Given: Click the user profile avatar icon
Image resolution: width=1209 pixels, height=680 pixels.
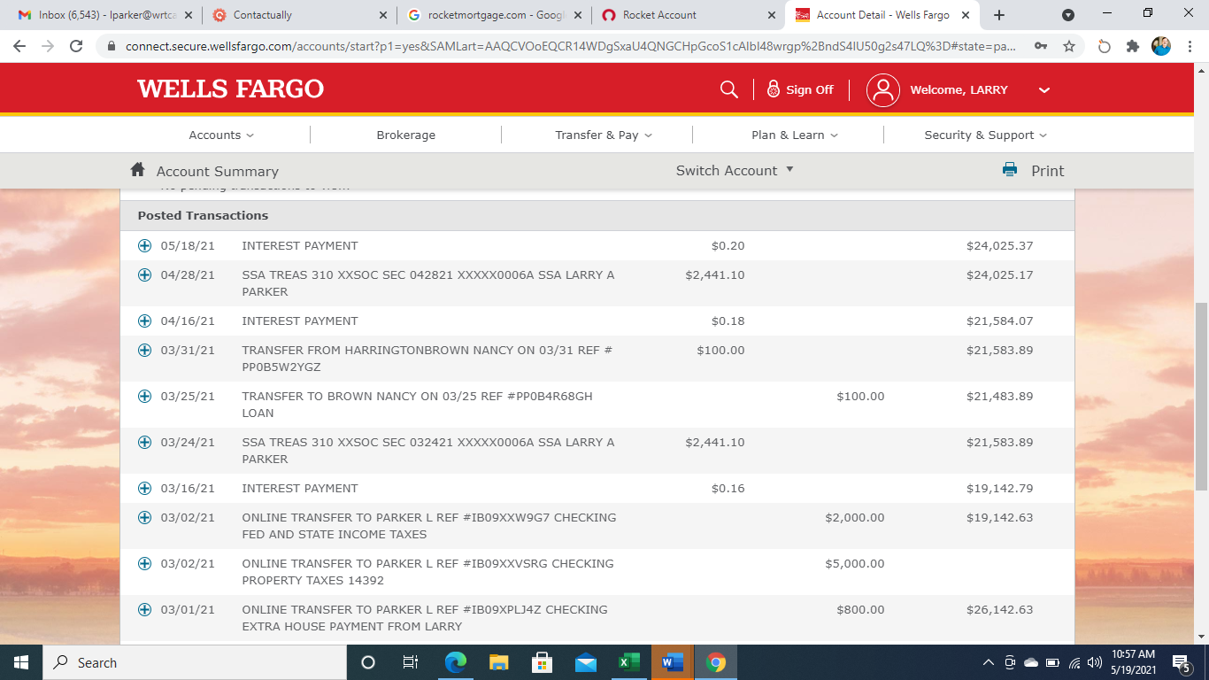Looking at the screenshot, I should [x=883, y=89].
